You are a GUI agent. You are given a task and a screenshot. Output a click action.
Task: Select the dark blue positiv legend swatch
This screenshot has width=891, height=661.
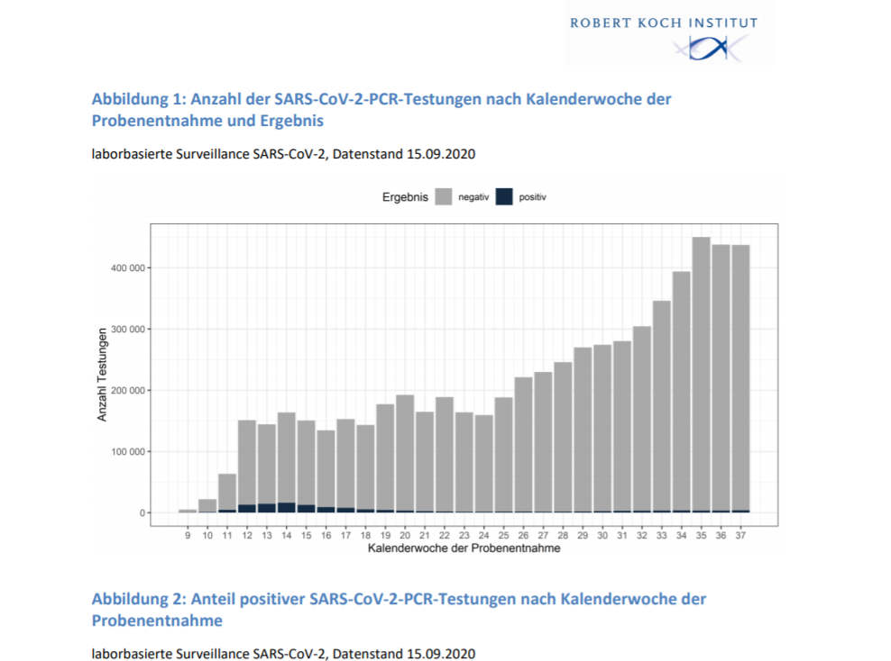pyautogui.click(x=505, y=197)
